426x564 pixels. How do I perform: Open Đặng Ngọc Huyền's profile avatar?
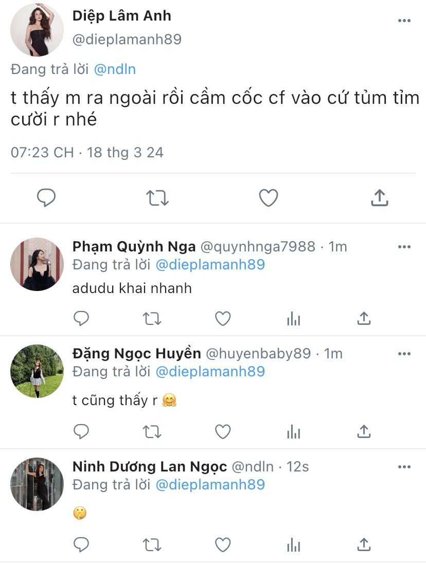(x=37, y=371)
